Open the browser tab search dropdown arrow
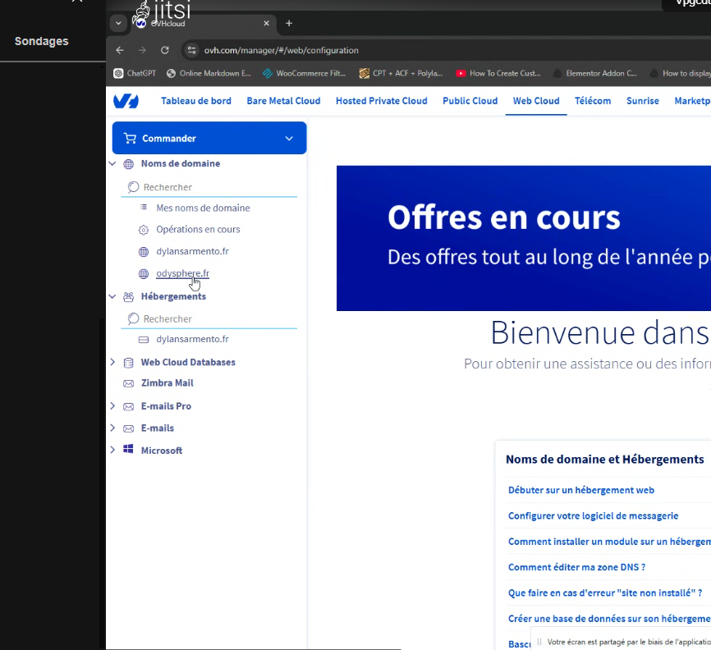Image resolution: width=711 pixels, height=650 pixels. 118,23
